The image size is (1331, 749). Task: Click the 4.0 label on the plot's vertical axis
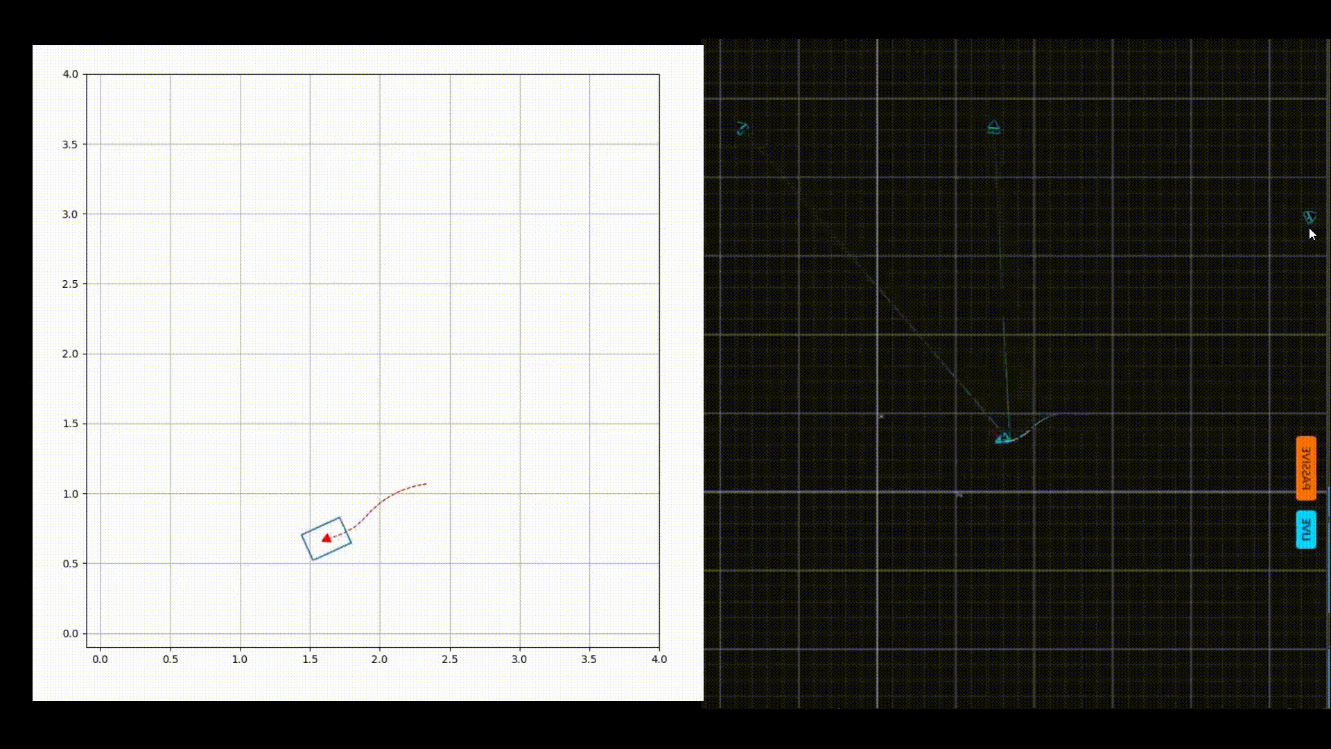[x=70, y=74]
